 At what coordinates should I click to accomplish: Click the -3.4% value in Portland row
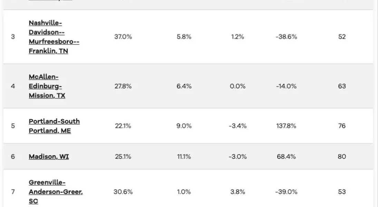tap(238, 126)
